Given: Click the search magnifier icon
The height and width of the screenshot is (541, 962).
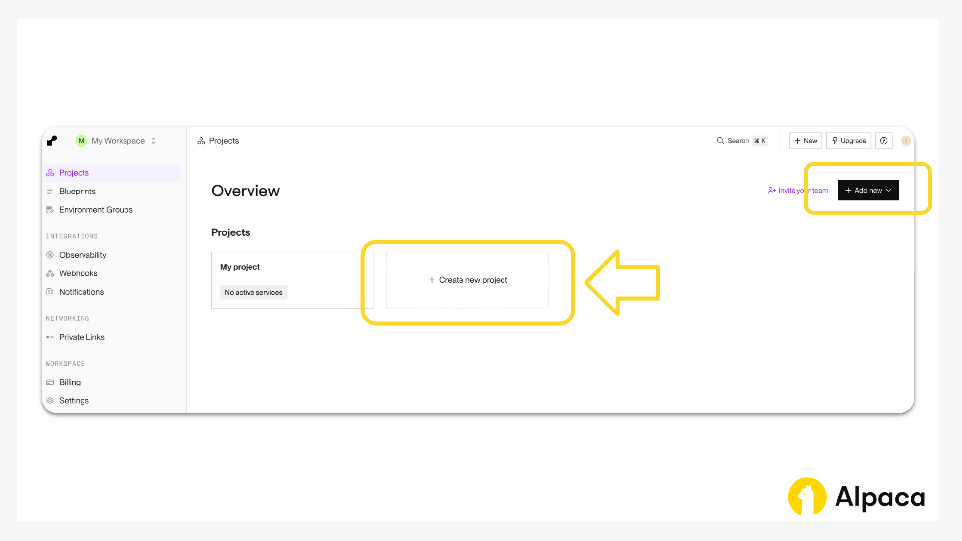Looking at the screenshot, I should coord(720,141).
